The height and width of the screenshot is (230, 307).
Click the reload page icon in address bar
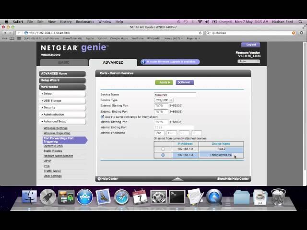(200, 33)
